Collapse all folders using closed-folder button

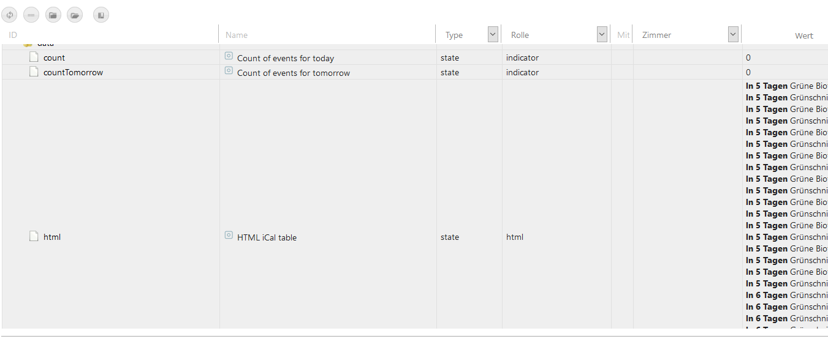[53, 15]
